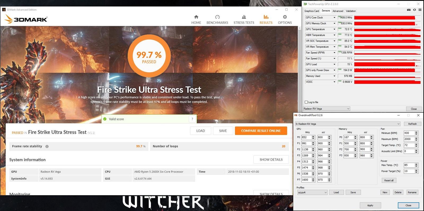Switch to the Graphics Card tab
The width and height of the screenshot is (424, 211).
click(312, 11)
